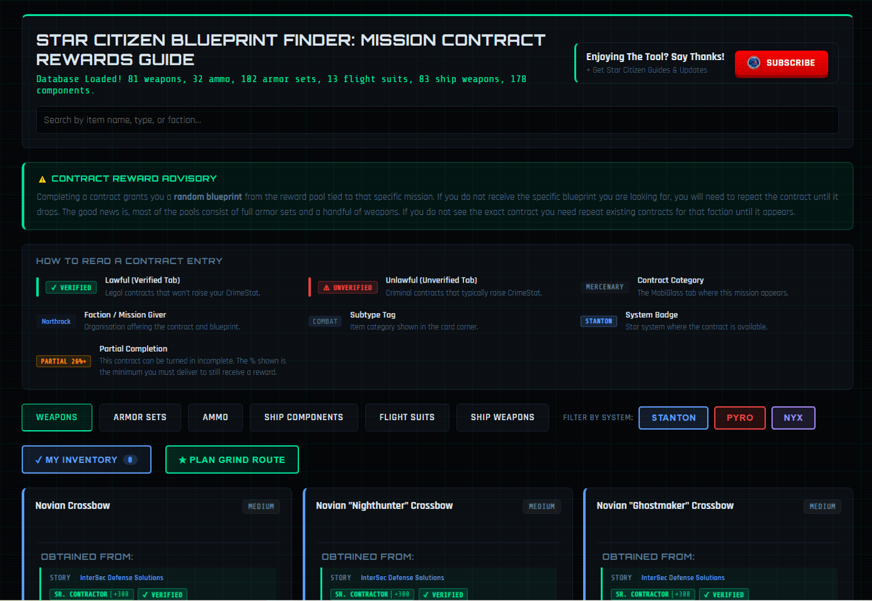The height and width of the screenshot is (601, 872).
Task: Click the Plan Grind Route button
Action: (x=232, y=459)
